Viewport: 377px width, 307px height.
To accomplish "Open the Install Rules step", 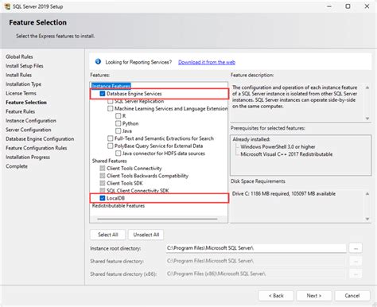I will tap(18, 75).
